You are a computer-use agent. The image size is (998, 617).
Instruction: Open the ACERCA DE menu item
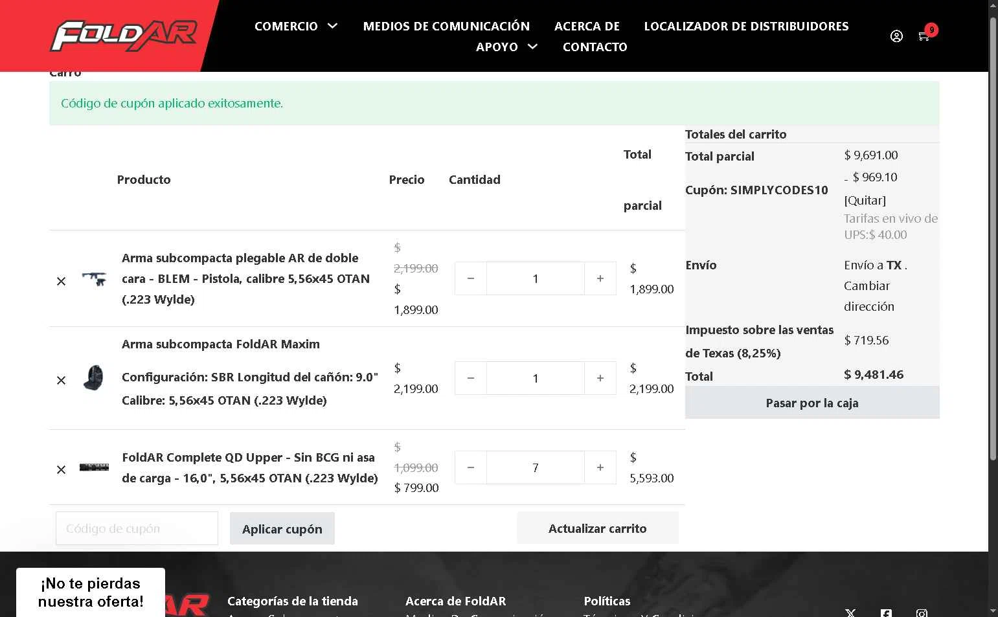[587, 26]
